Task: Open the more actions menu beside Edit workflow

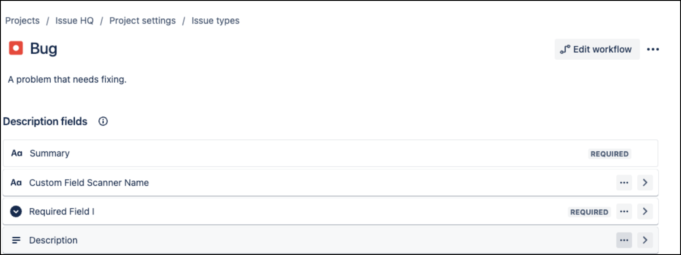Action: coord(653,49)
